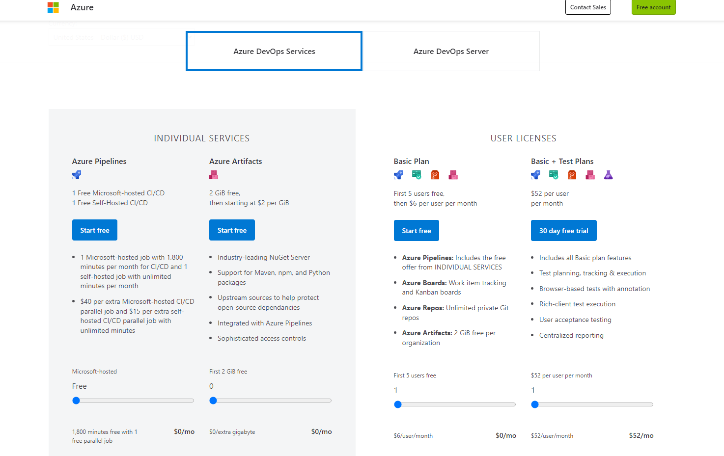The image size is (724, 456).
Task: Click the Azure brand link in header
Action: tap(82, 7)
